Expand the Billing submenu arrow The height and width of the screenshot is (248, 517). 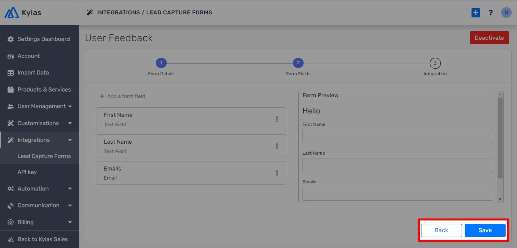click(70, 222)
